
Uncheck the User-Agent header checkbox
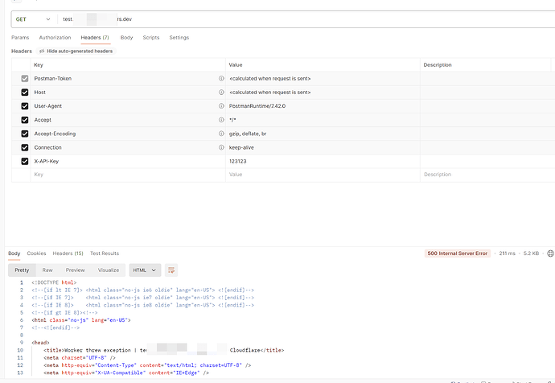(25, 106)
